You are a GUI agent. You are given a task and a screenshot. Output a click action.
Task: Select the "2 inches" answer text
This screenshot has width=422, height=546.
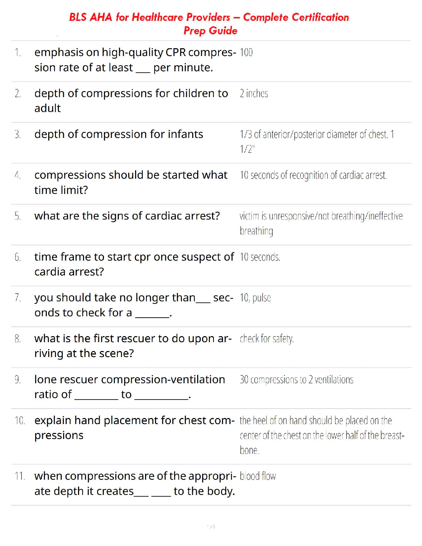point(254,94)
